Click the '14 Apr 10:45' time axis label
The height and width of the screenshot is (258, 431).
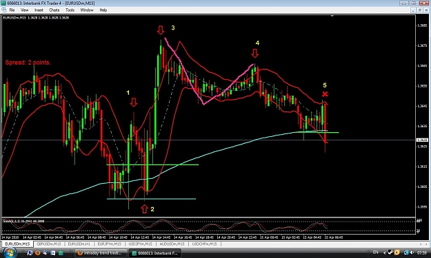tap(118, 237)
